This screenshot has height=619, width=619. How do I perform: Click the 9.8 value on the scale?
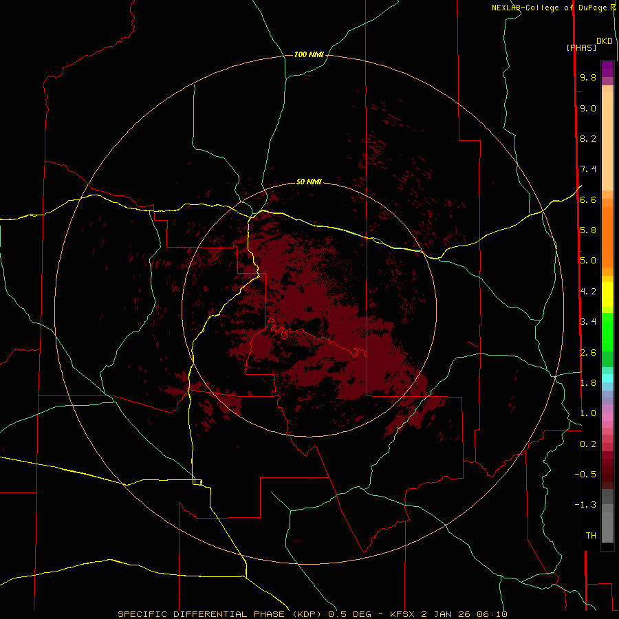click(588, 77)
